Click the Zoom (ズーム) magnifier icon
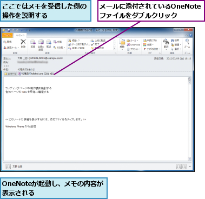 187,42
